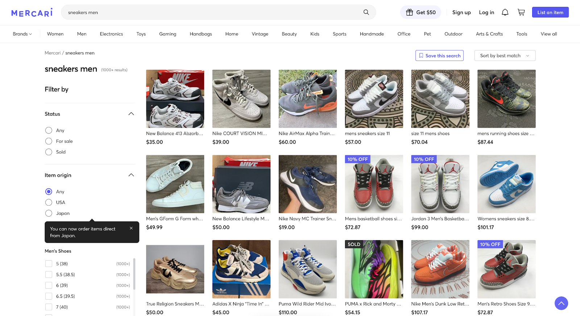Click the size list scrollbar

click(134, 274)
